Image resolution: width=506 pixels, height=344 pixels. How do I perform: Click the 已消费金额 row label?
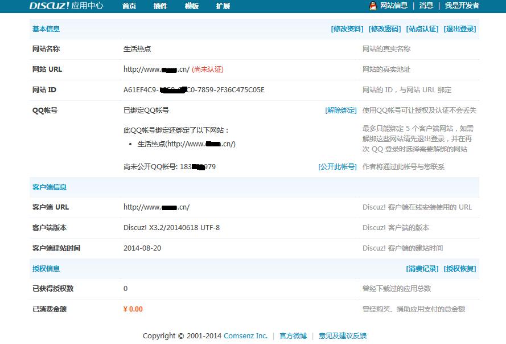pyautogui.click(x=50, y=309)
